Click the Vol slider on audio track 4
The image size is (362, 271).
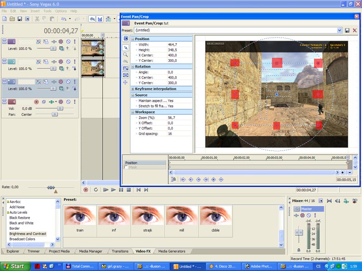(x=54, y=108)
